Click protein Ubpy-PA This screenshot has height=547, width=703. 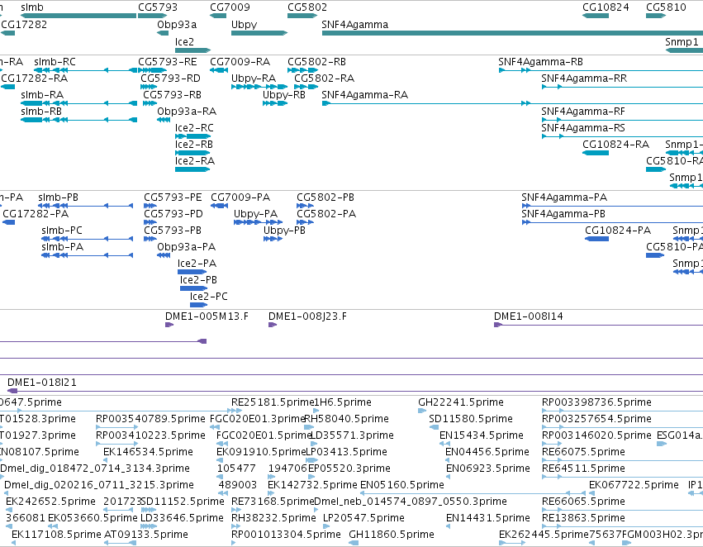pyautogui.click(x=259, y=222)
